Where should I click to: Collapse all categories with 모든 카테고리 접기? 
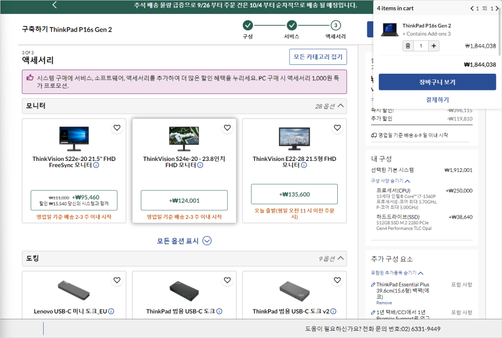[x=318, y=57]
